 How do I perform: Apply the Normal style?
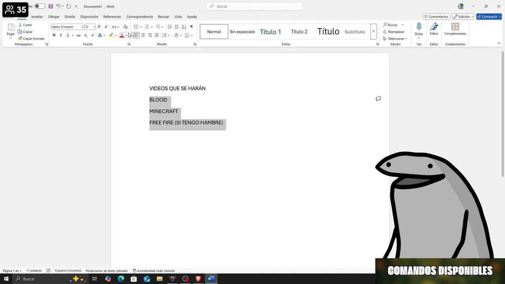coord(214,32)
